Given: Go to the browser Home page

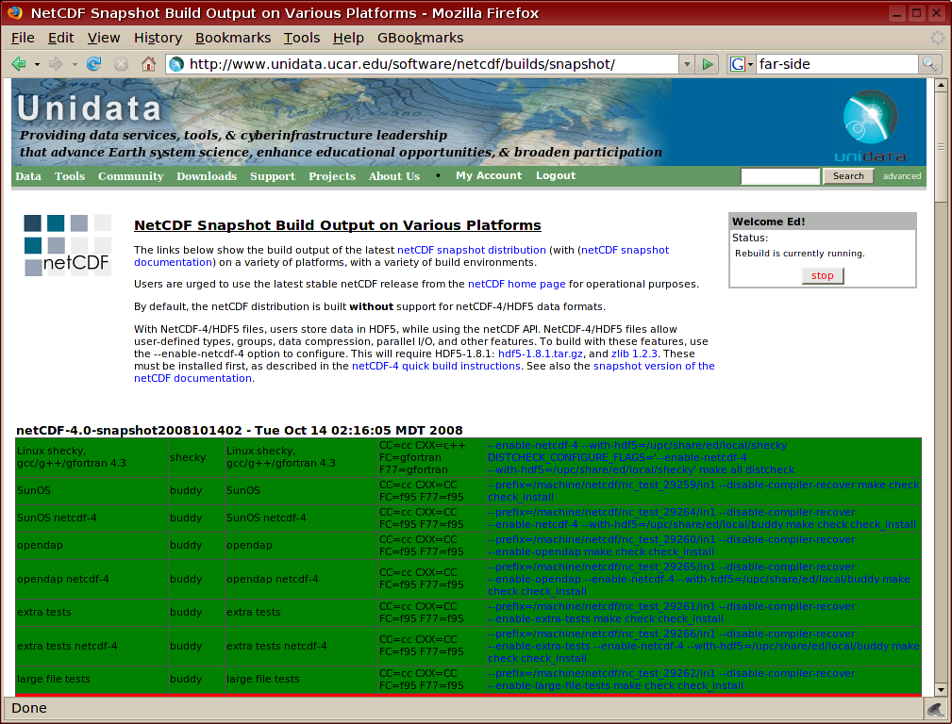Looking at the screenshot, I should point(148,64).
